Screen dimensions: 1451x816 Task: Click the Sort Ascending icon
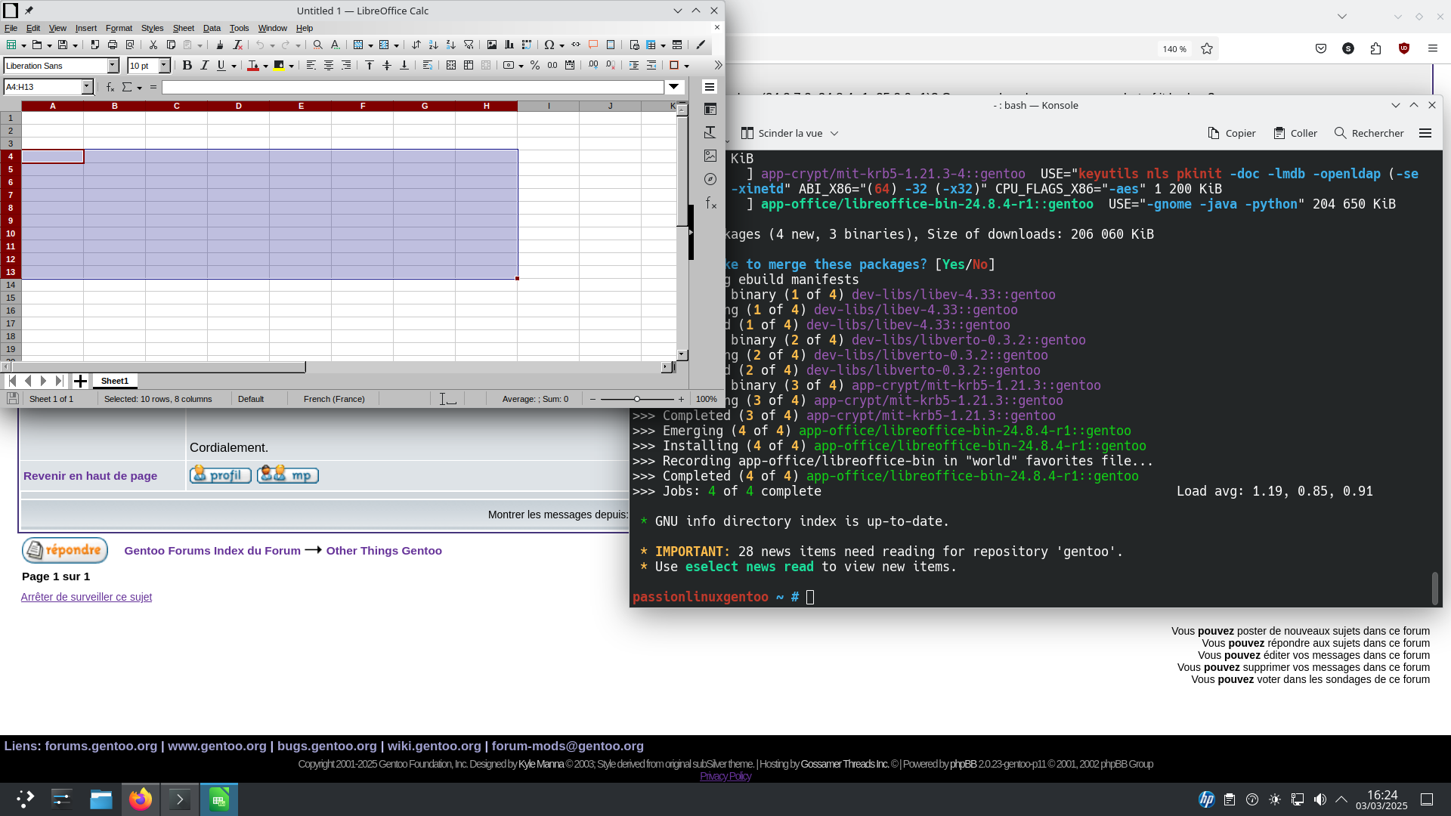click(x=433, y=45)
